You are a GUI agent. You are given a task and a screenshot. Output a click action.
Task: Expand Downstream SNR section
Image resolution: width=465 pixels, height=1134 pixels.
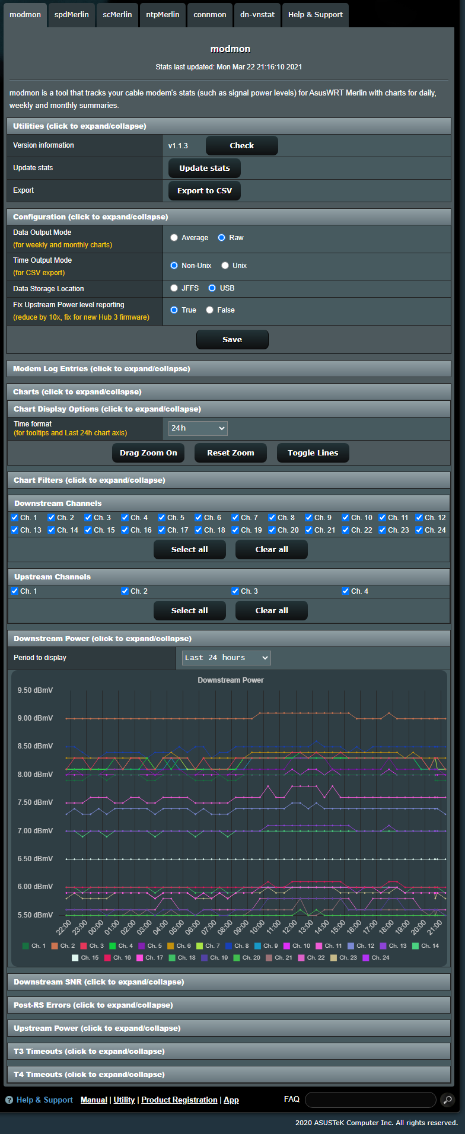(x=229, y=982)
